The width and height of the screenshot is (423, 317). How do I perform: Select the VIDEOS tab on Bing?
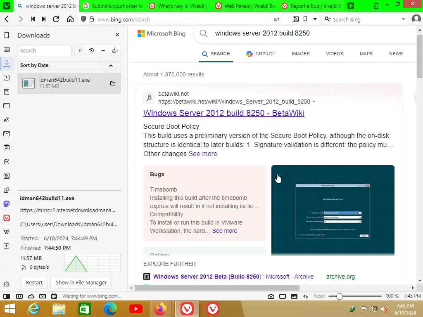tap(335, 54)
